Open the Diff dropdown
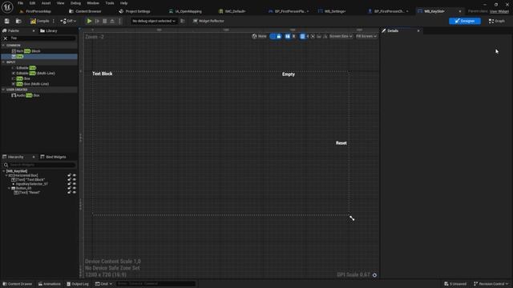 (68, 21)
